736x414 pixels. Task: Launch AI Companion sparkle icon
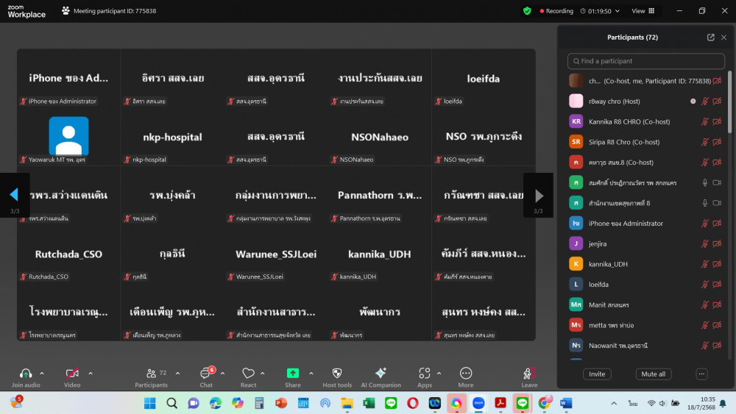pos(381,374)
